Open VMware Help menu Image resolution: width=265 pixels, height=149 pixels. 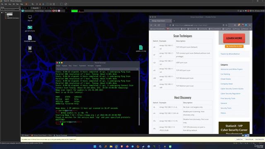point(22,4)
